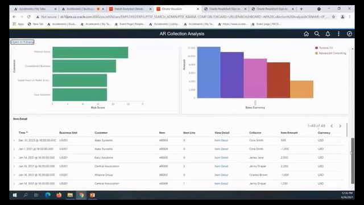Click the page vertical scrollbar thumb
Screen dimensions: 364x205
pyautogui.click(x=353, y=161)
